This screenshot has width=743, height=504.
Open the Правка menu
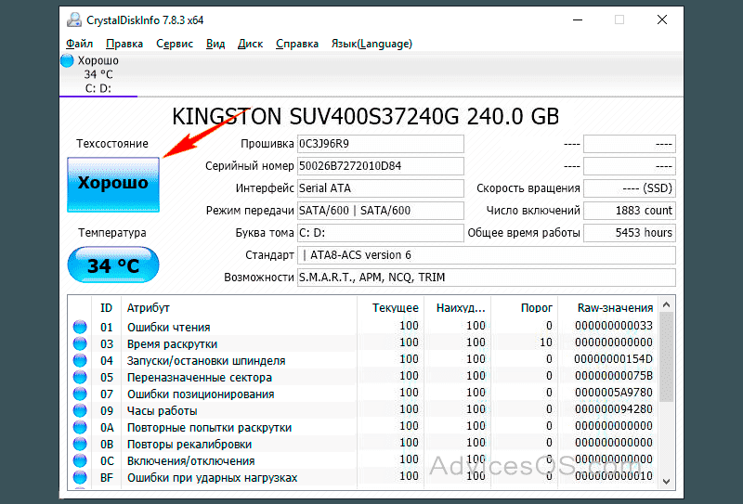(124, 44)
